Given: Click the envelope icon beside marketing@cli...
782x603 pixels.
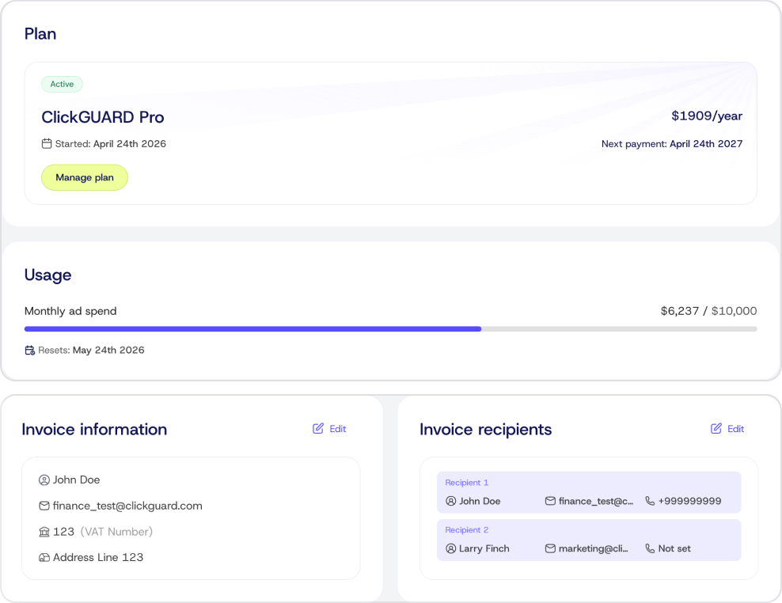Looking at the screenshot, I should click(x=550, y=548).
